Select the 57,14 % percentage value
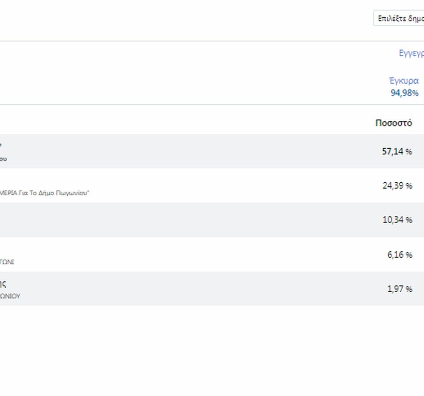424x396 pixels. click(x=397, y=151)
